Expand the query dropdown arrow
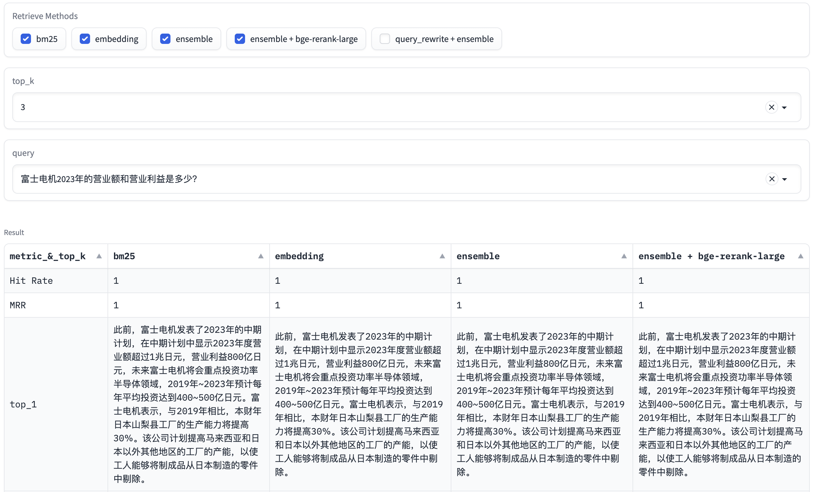Viewport: 813px width, 492px height. [x=785, y=179]
